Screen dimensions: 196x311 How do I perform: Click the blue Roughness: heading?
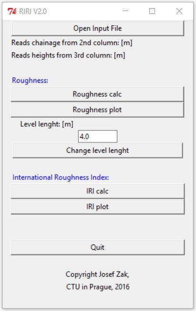tap(30, 80)
